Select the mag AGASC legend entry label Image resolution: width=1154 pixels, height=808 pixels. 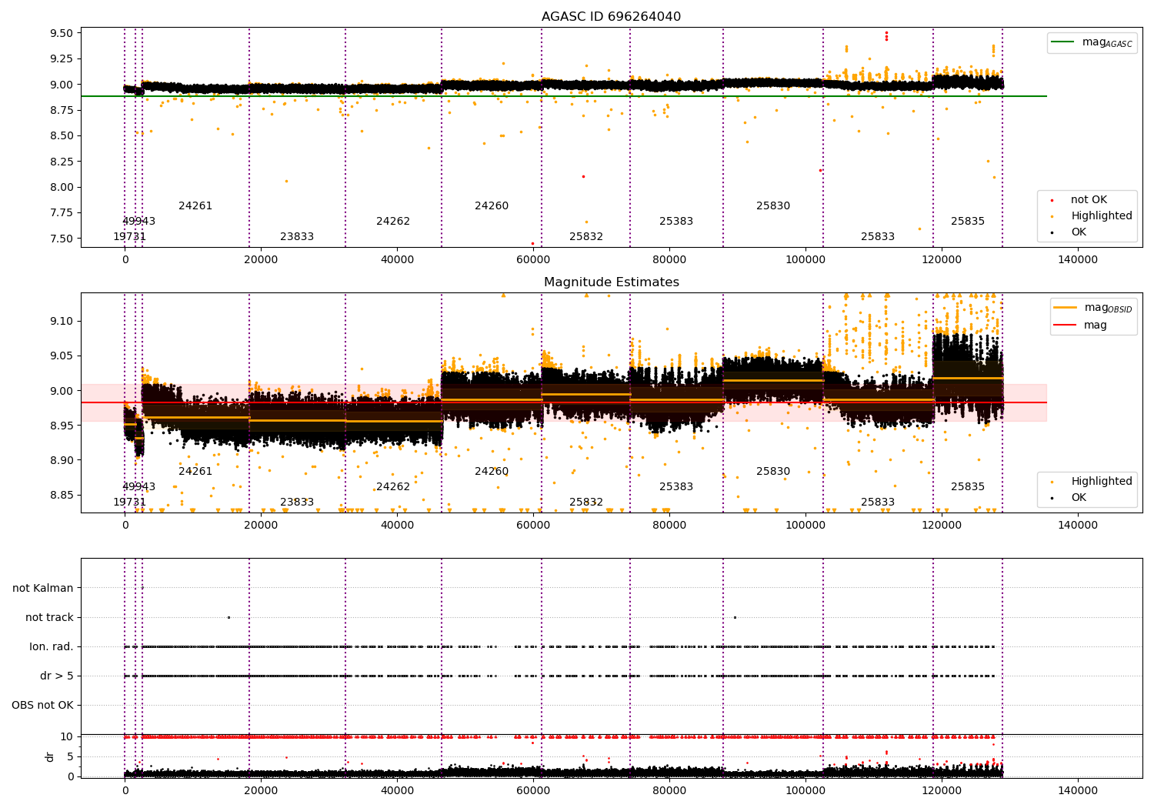(x=1107, y=42)
